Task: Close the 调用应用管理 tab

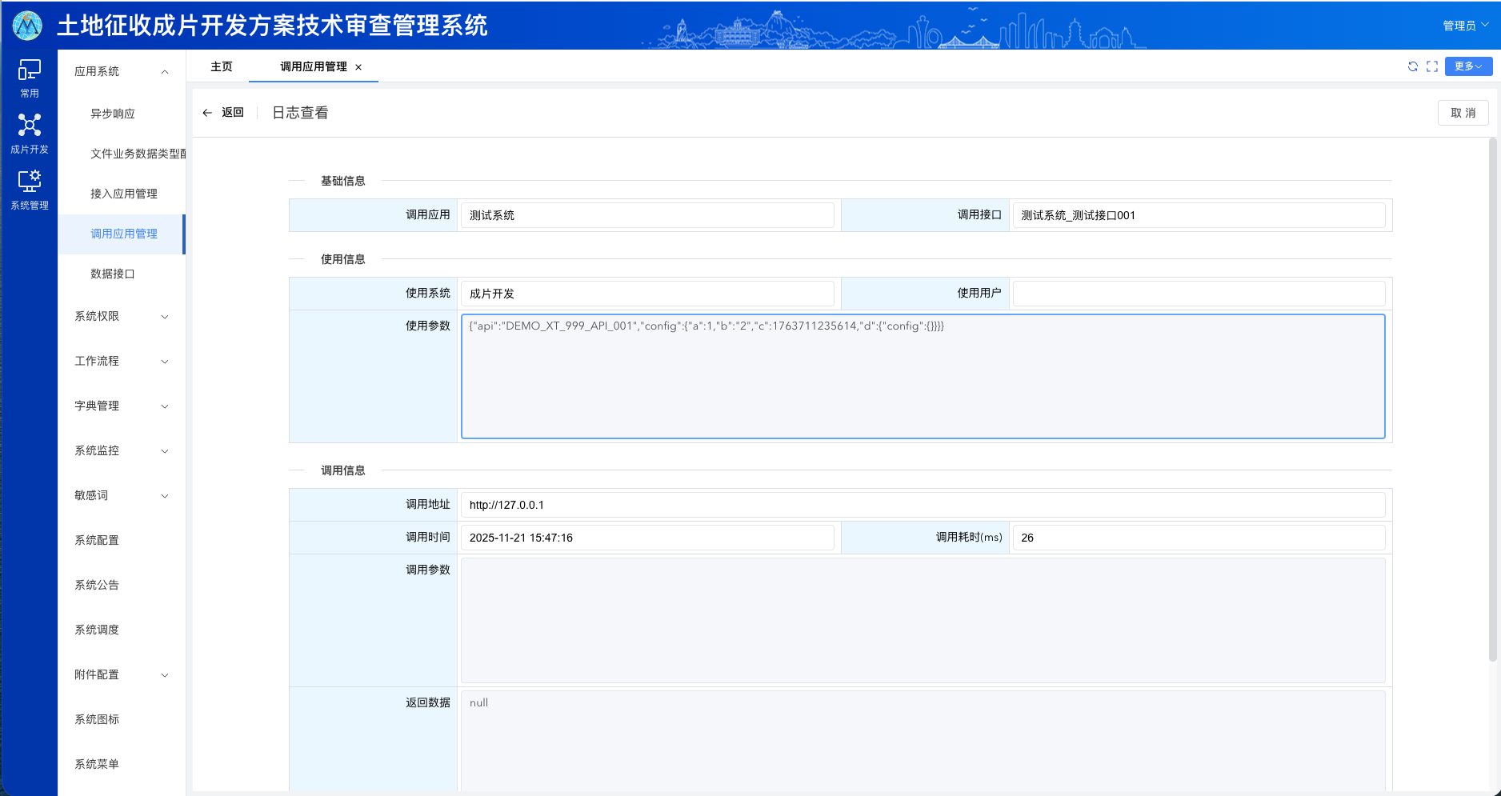Action: (359, 67)
